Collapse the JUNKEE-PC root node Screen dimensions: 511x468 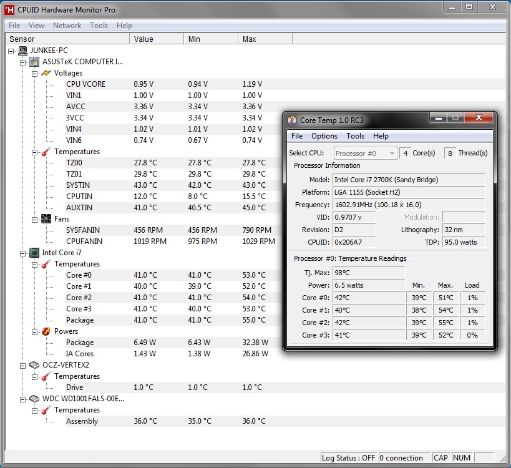11,51
